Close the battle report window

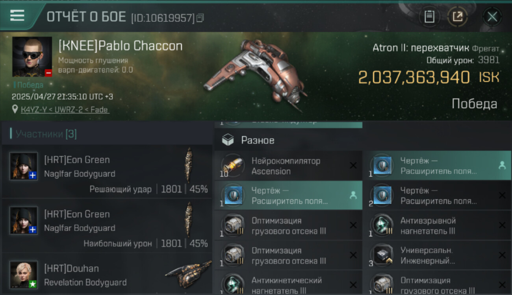(492, 17)
